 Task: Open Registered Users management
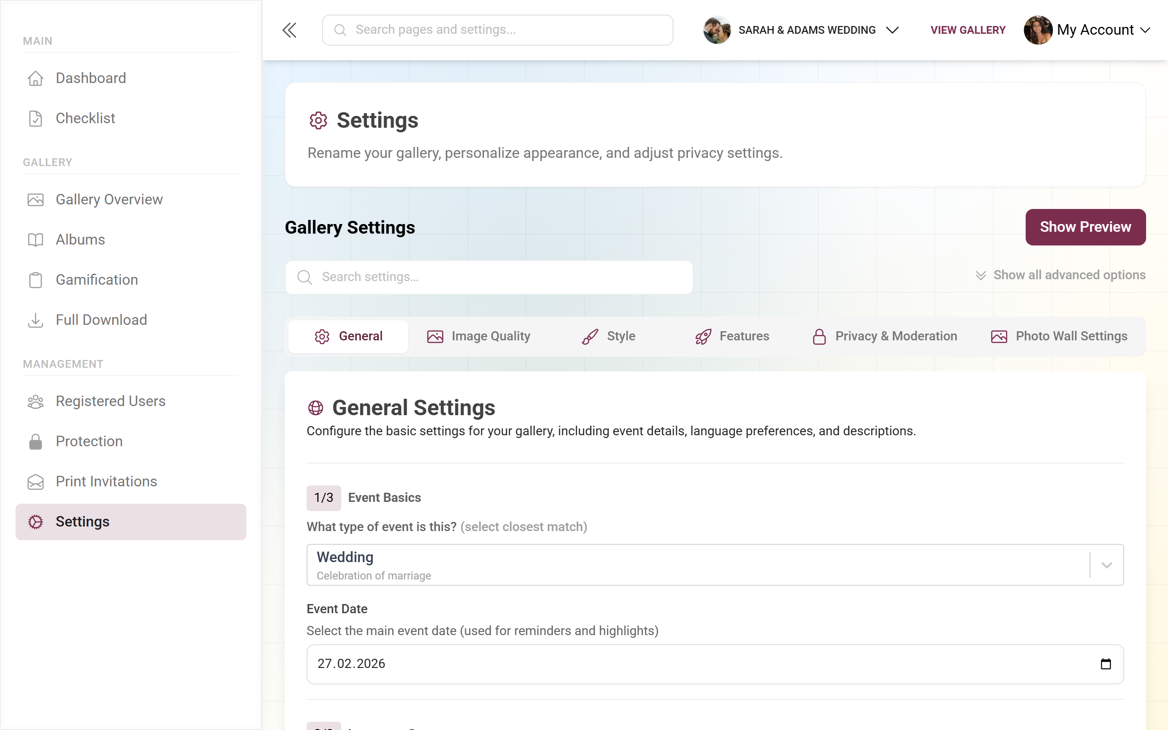point(131,401)
